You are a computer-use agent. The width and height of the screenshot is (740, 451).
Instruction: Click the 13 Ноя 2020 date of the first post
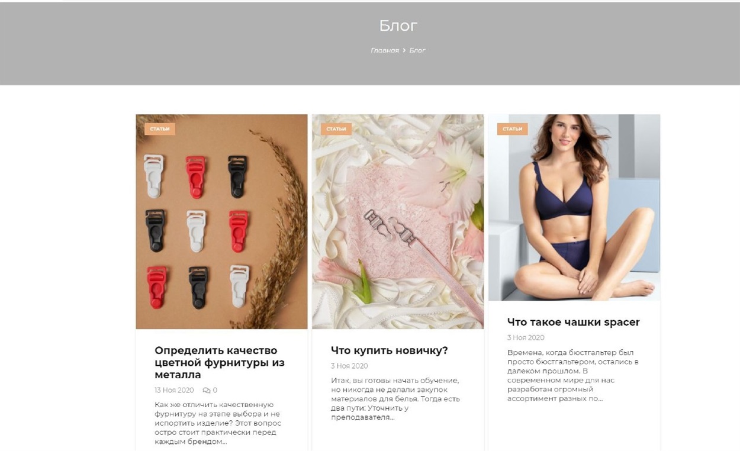(174, 390)
